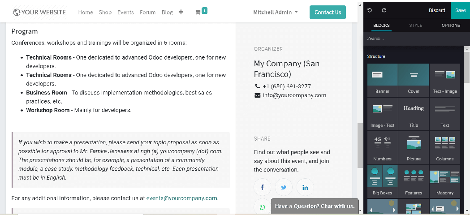The width and height of the screenshot is (470, 215).
Task: Expand the Mitchell Admin user dropdown
Action: 276,12
